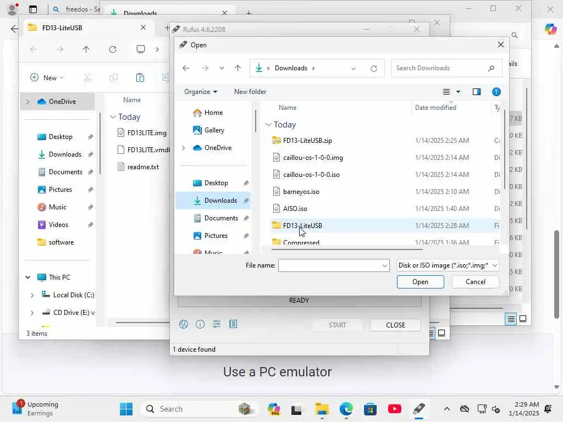Open Rufus settings sliders icon

[x=217, y=324]
